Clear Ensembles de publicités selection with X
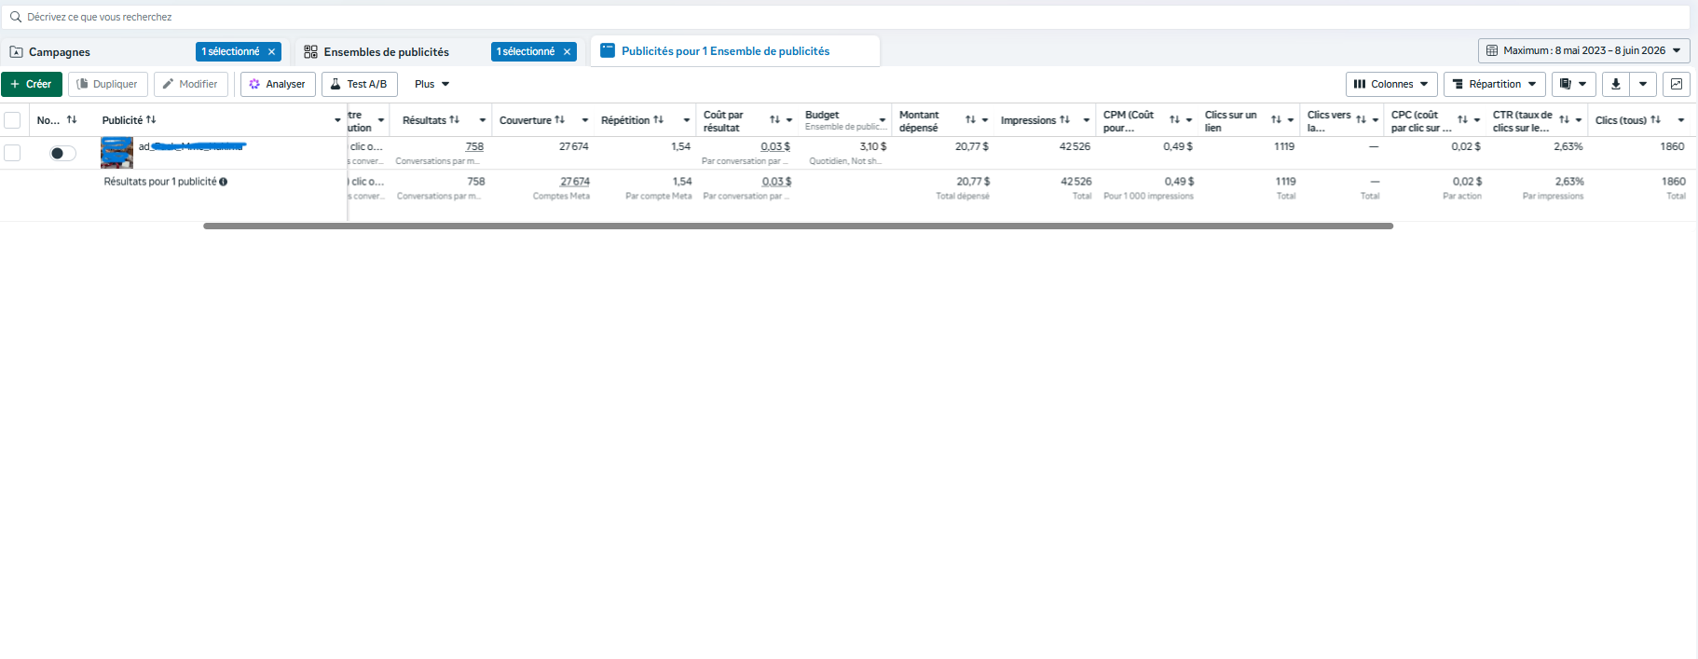The width and height of the screenshot is (1698, 659). pyautogui.click(x=567, y=52)
